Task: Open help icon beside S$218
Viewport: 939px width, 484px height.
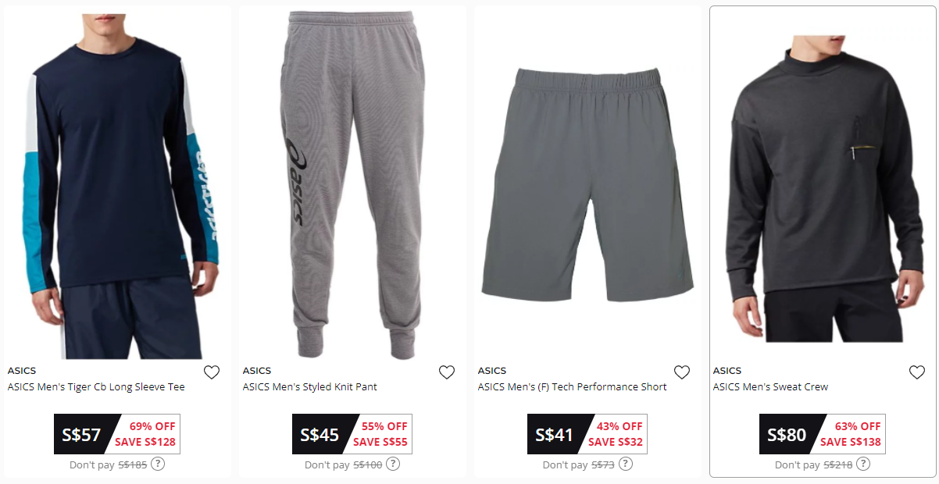Action: tap(863, 464)
